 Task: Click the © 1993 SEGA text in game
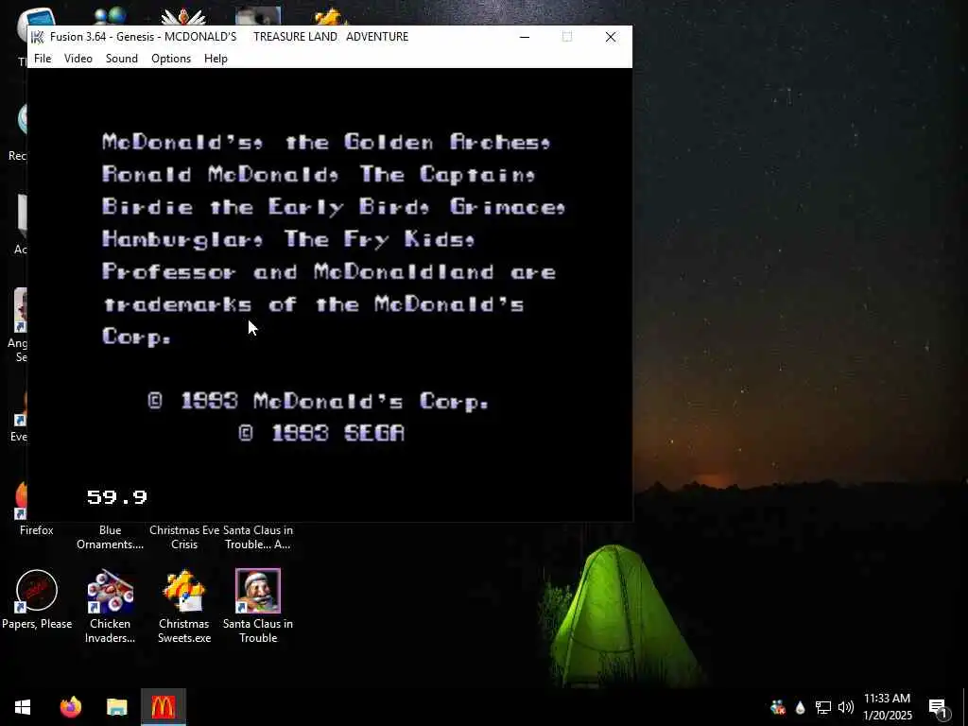321,433
